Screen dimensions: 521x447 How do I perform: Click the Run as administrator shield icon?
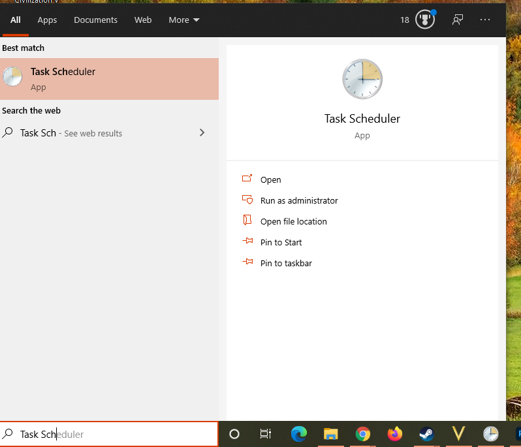pos(247,199)
